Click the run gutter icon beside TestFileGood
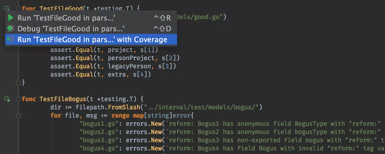385x154 pixels. (x=7, y=8)
